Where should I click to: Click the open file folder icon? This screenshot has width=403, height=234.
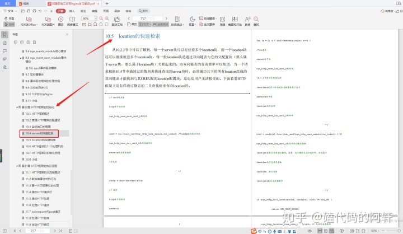point(23,11)
